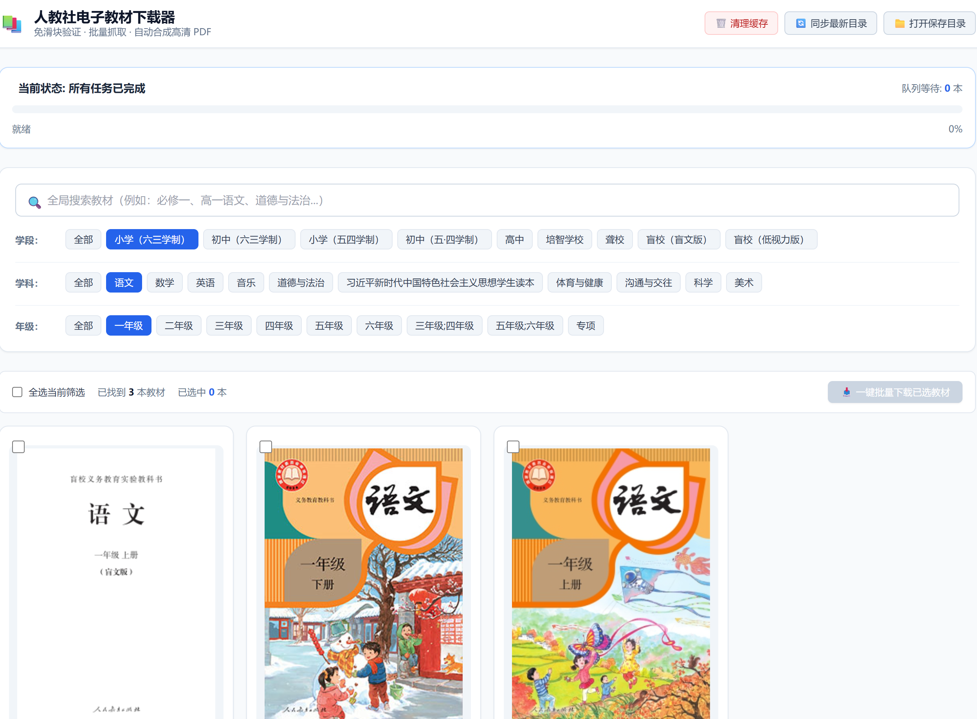The image size is (977, 719).
Task: Click 打开保存目录 button
Action: [x=929, y=23]
